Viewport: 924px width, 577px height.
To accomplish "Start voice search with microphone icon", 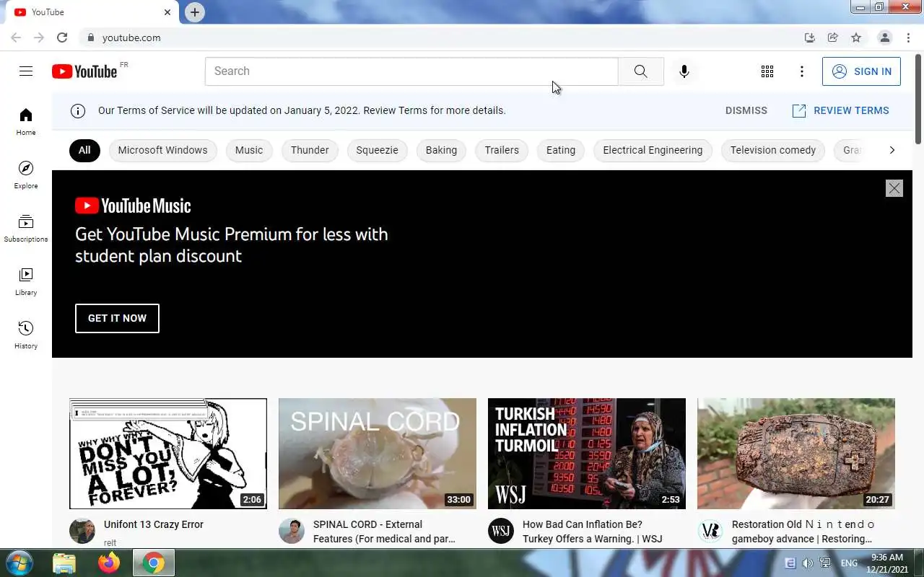I will click(x=684, y=71).
